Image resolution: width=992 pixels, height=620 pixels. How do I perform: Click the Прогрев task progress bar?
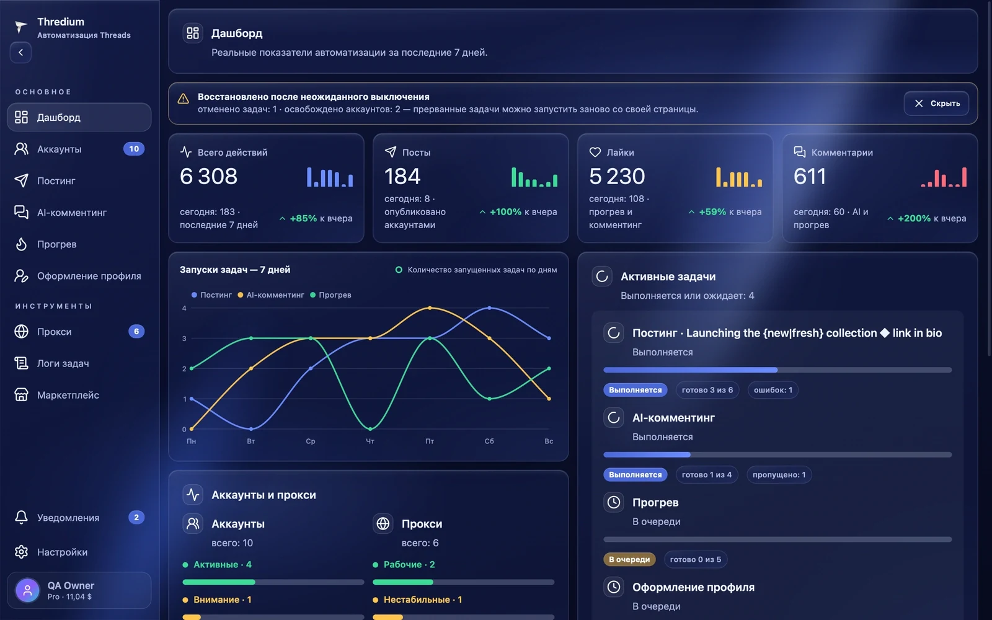point(777,539)
